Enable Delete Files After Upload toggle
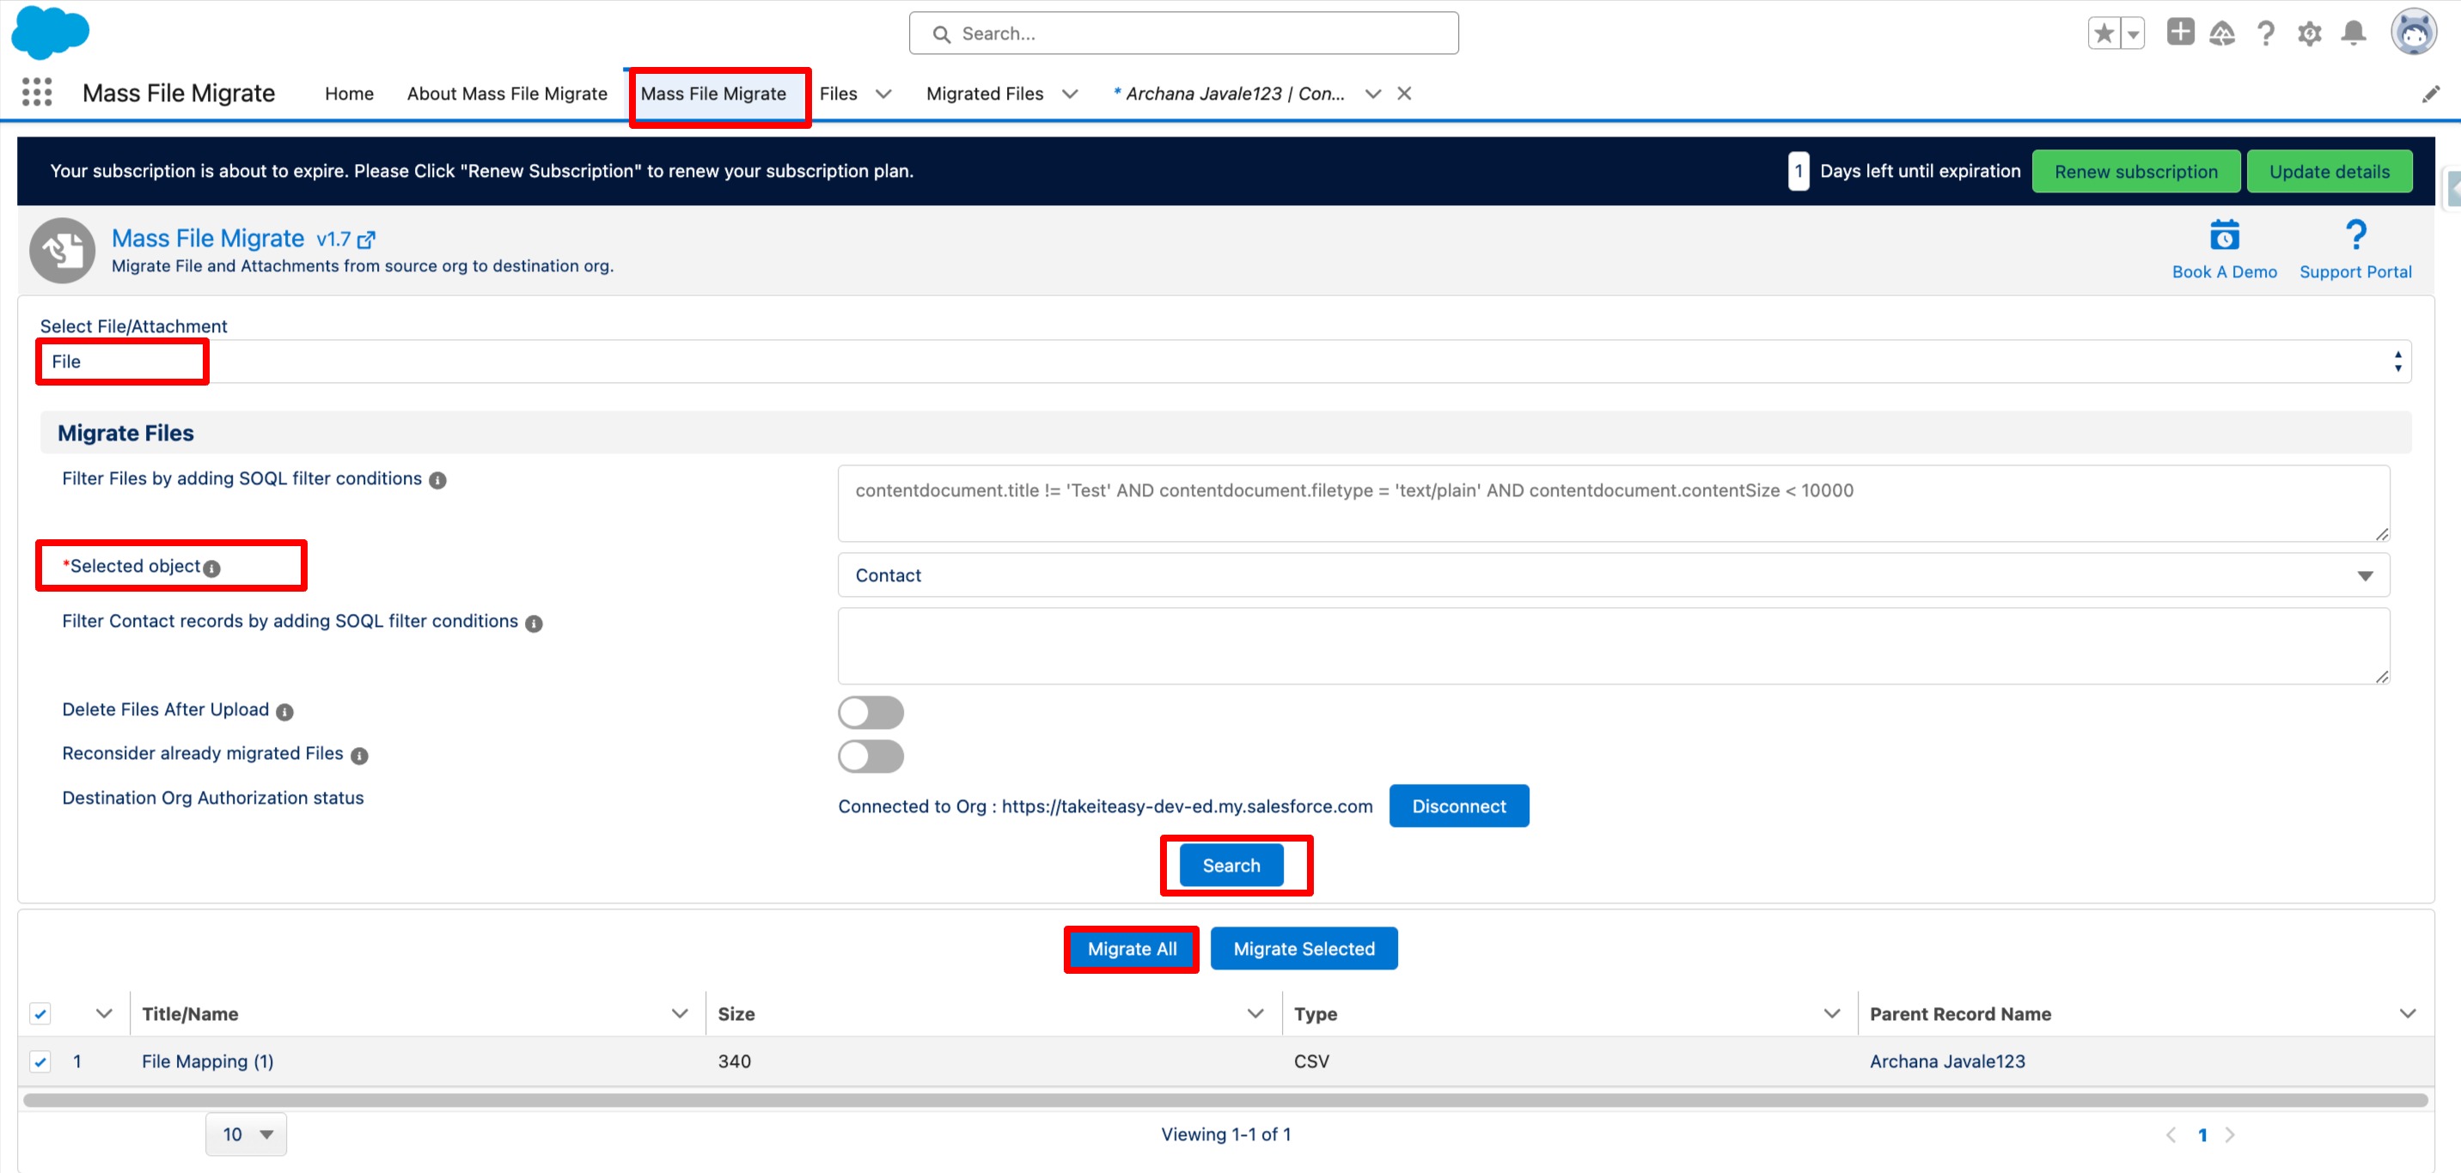2461x1173 pixels. click(870, 712)
